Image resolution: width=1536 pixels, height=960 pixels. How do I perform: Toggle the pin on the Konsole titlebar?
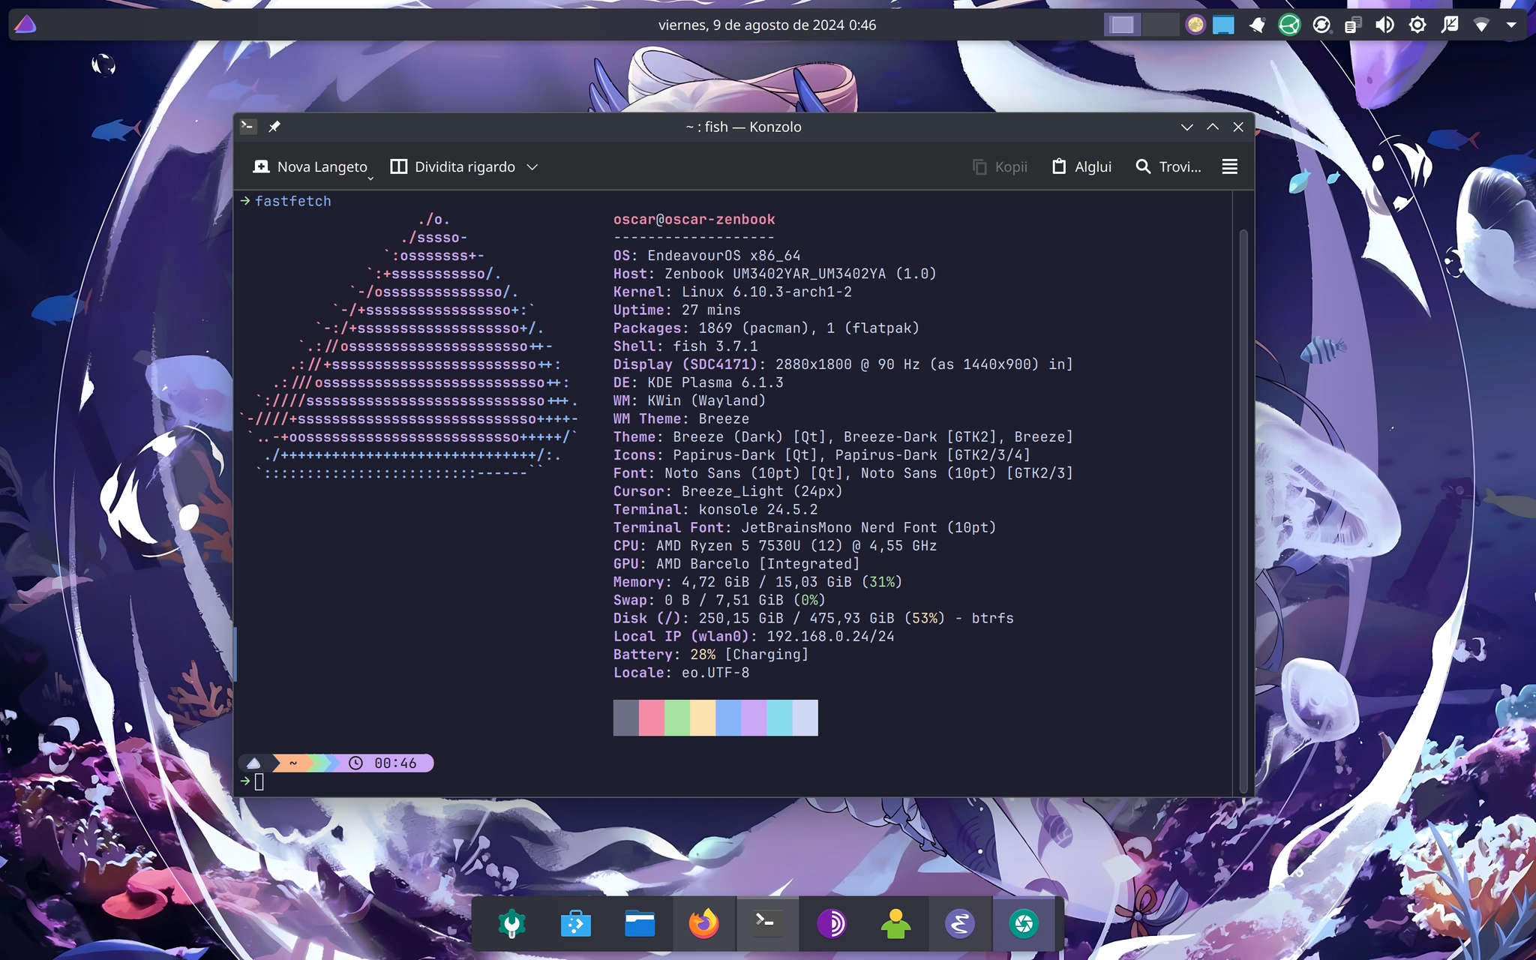pyautogui.click(x=274, y=127)
